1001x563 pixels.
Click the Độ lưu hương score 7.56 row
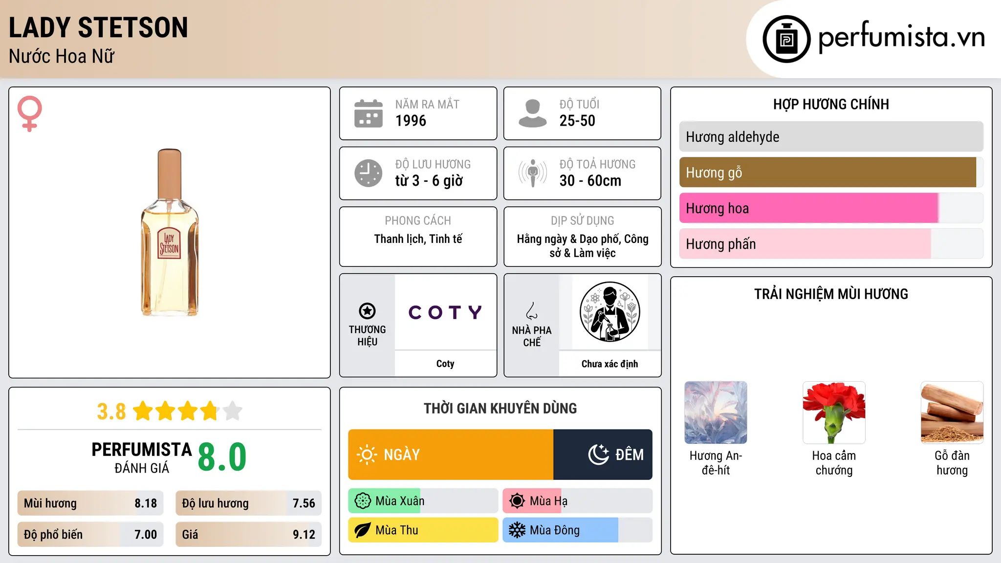(x=249, y=503)
